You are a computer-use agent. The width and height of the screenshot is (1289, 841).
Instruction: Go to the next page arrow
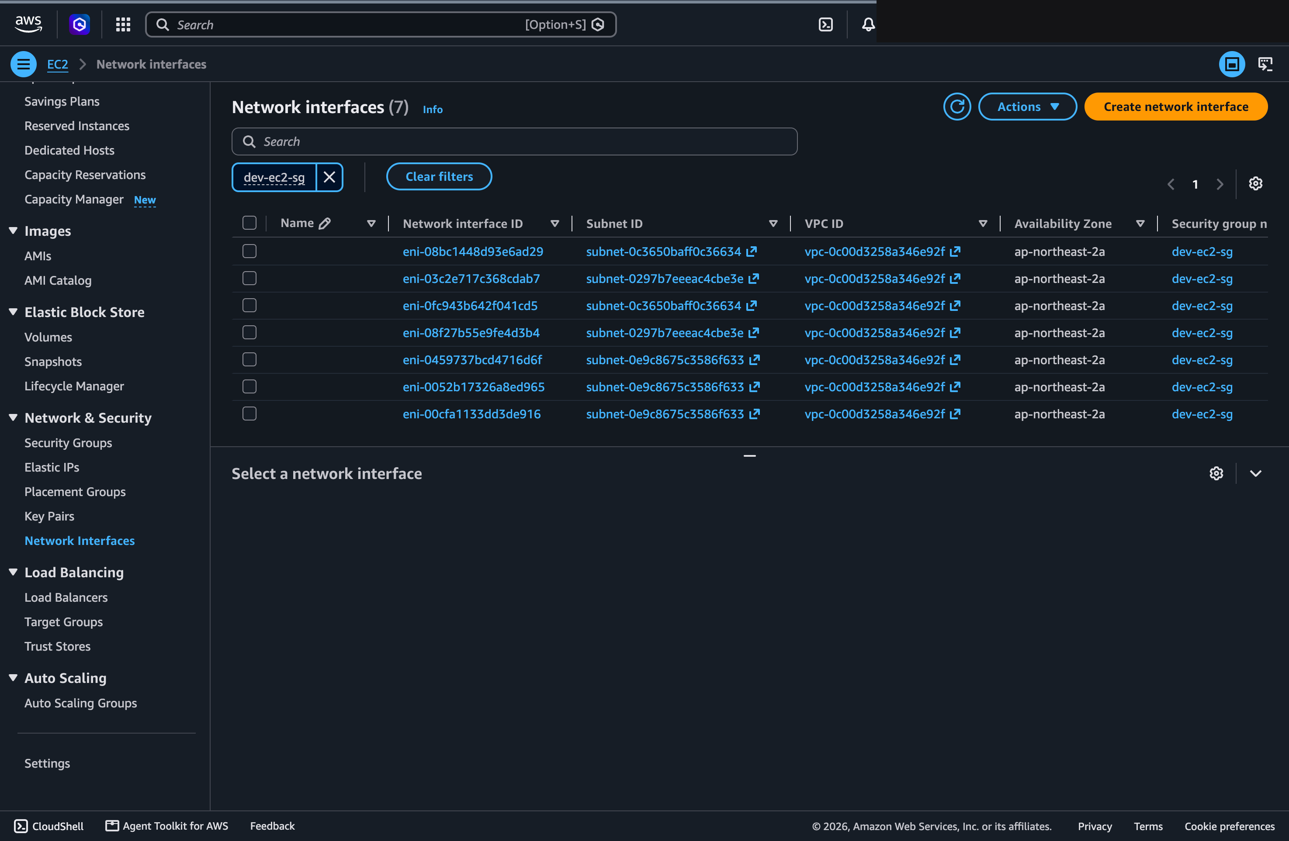[x=1220, y=185]
